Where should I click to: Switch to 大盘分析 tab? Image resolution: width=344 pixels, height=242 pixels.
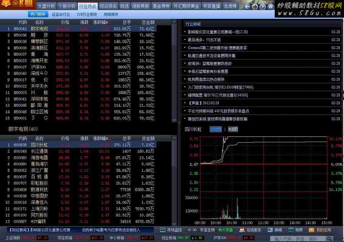coord(46,6)
